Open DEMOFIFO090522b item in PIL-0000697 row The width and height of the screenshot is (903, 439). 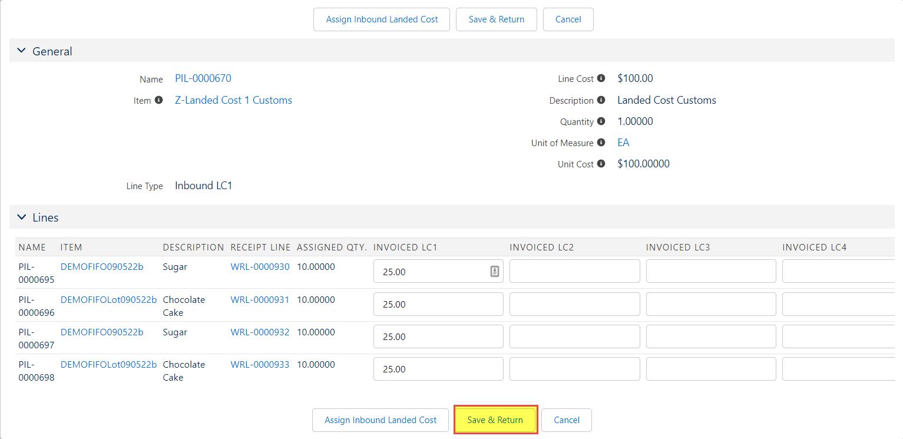point(102,332)
